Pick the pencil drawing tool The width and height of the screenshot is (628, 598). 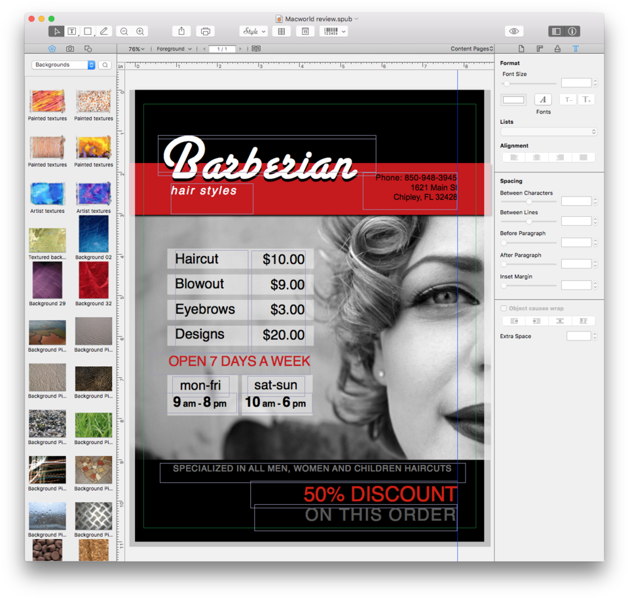pyautogui.click(x=103, y=31)
